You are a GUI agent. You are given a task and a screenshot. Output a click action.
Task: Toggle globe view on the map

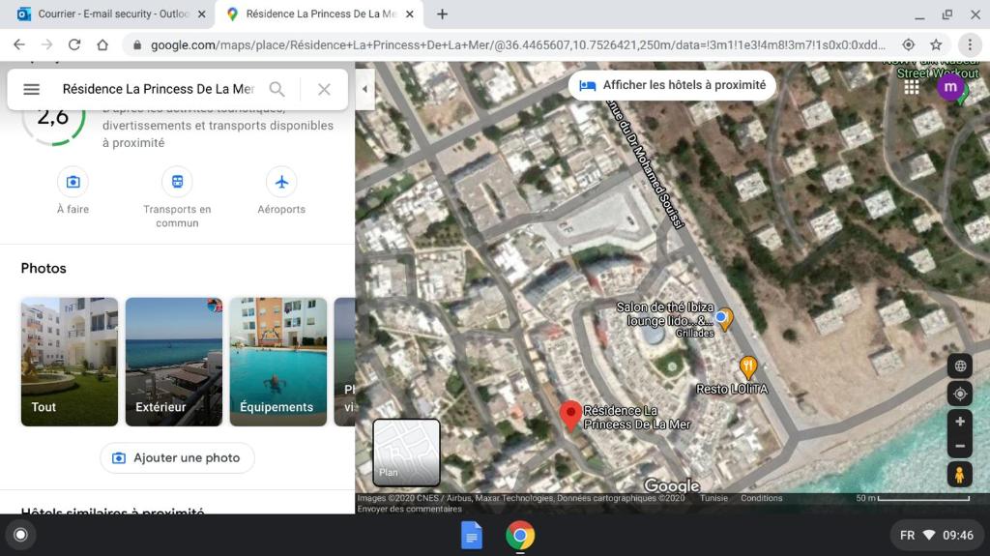[960, 366]
